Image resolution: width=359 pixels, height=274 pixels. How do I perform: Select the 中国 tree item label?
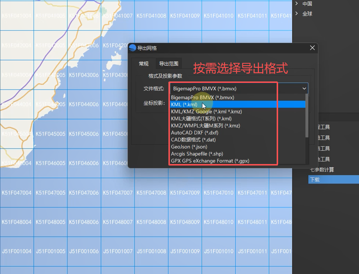[x=307, y=3]
